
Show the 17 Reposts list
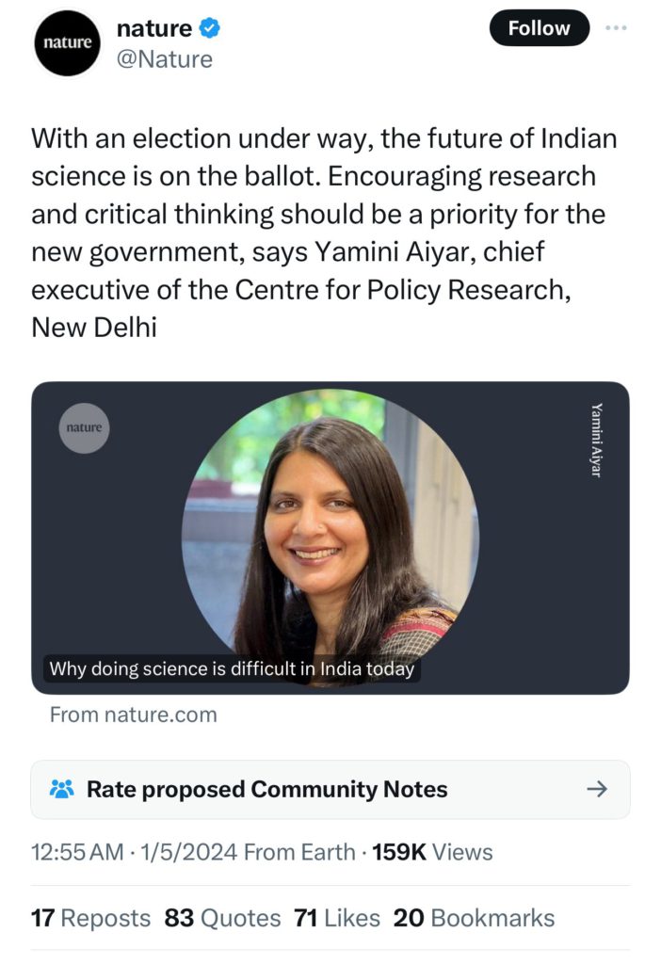[90, 918]
